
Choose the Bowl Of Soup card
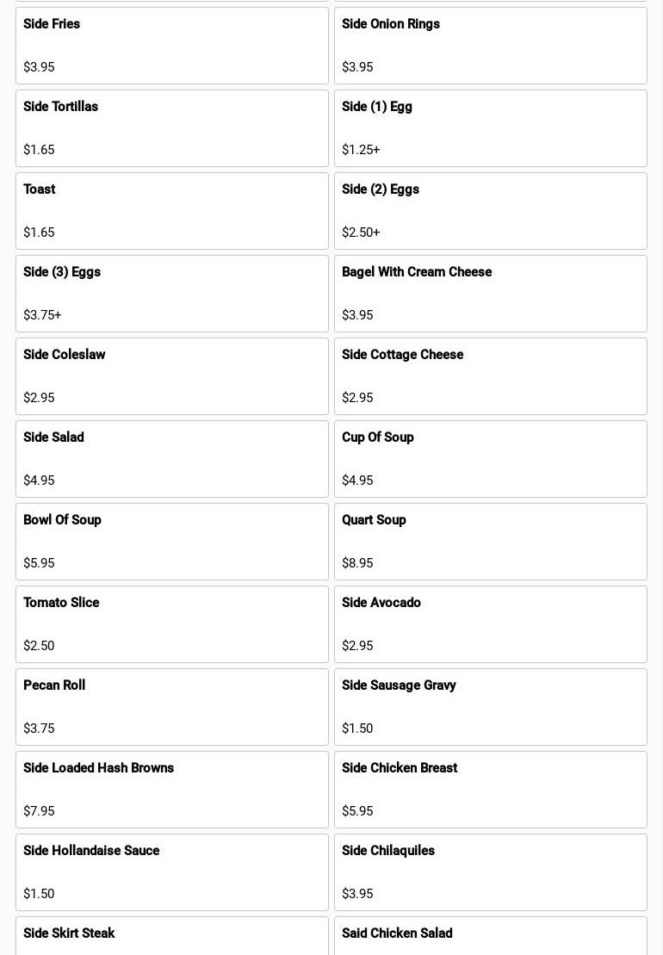tap(172, 542)
